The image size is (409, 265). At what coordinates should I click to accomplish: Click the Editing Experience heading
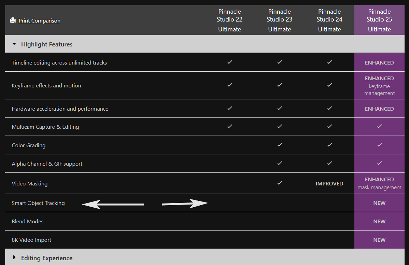click(x=47, y=258)
